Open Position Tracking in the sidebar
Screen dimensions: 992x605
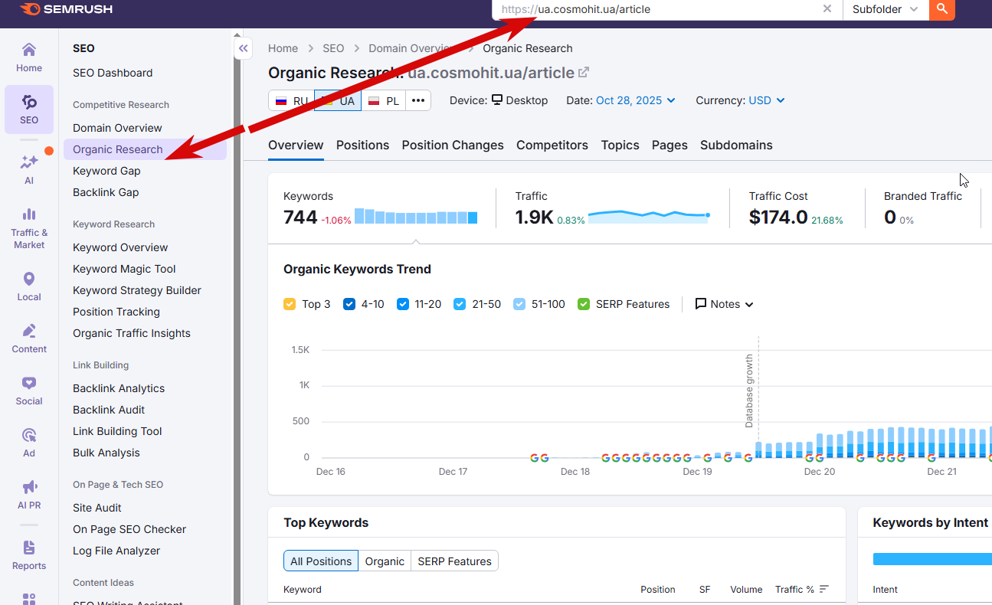click(x=116, y=312)
